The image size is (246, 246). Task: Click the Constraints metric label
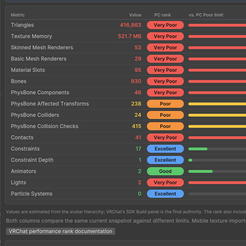click(x=25, y=149)
